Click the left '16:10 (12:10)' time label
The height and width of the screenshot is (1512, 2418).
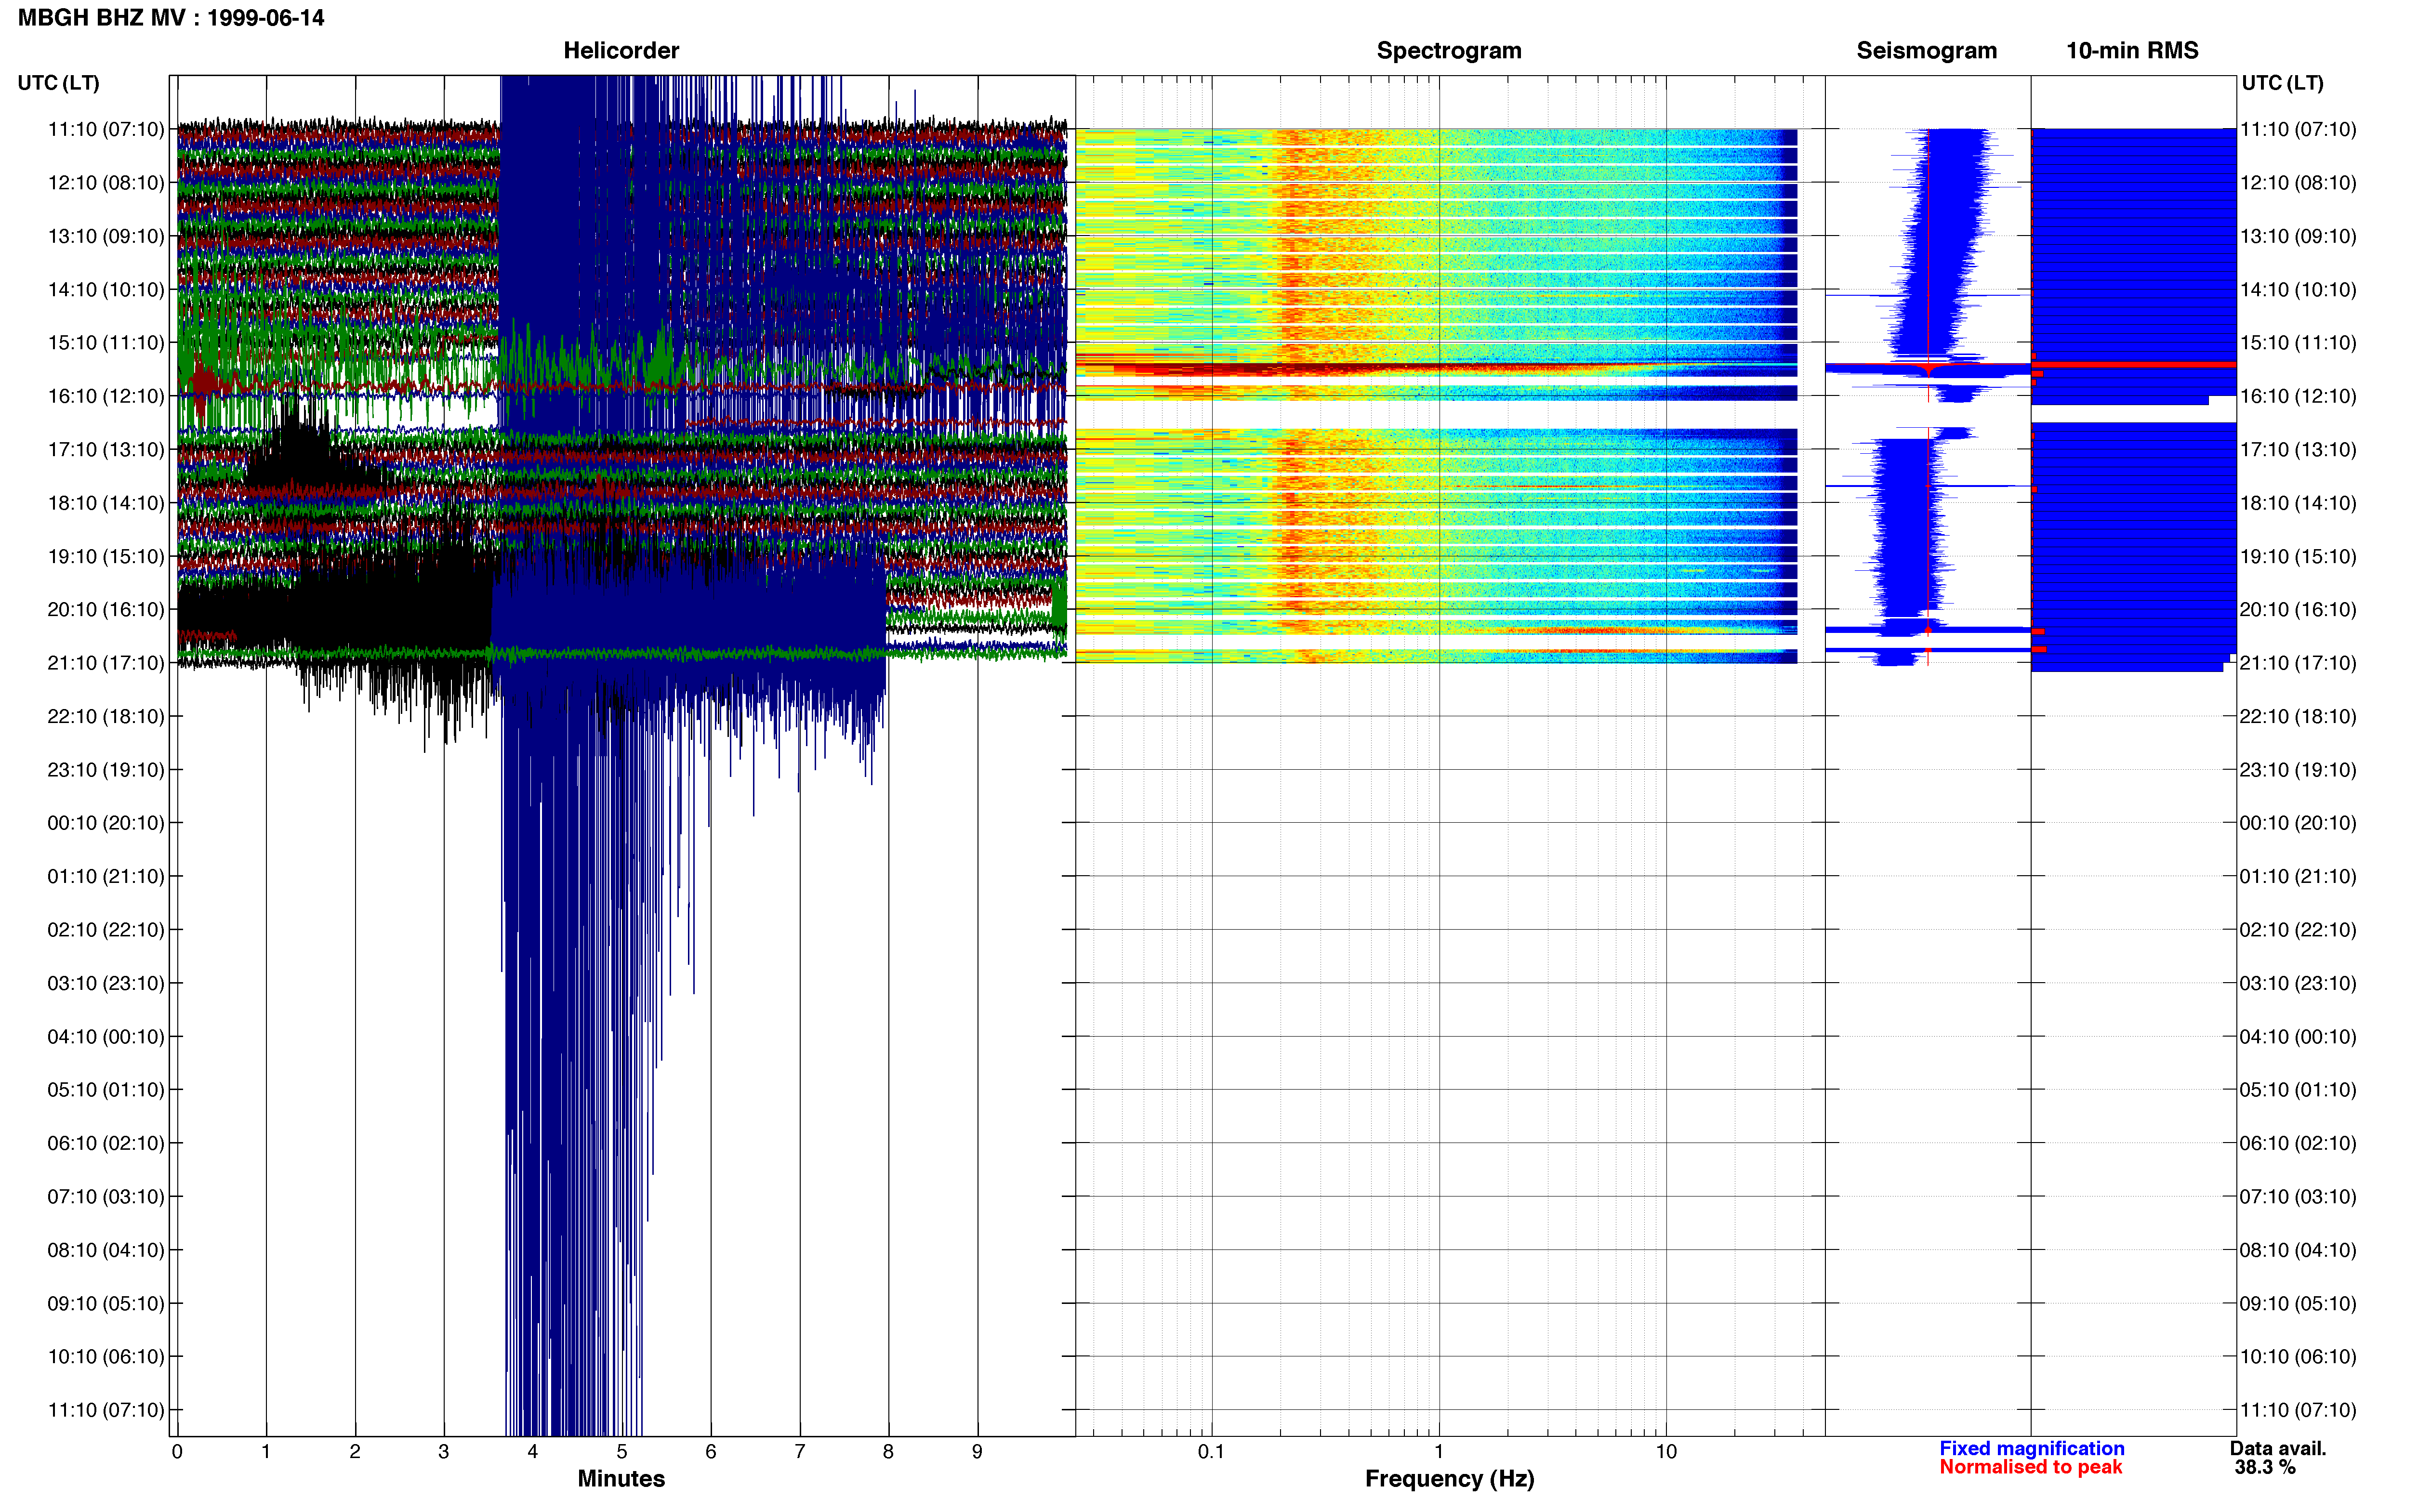(x=106, y=396)
